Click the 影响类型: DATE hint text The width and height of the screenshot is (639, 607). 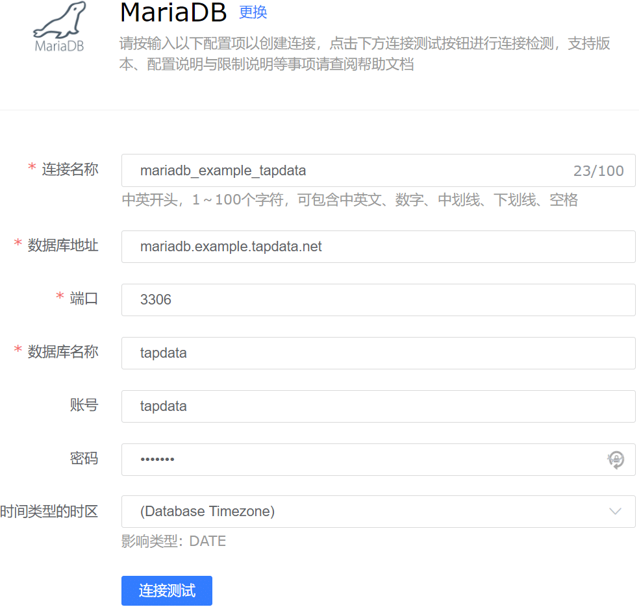pos(173,541)
